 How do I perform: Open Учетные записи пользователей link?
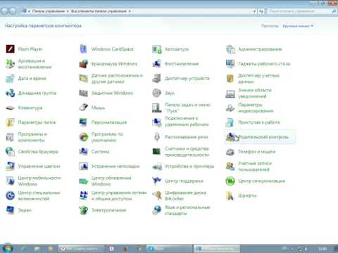[x=255, y=167]
